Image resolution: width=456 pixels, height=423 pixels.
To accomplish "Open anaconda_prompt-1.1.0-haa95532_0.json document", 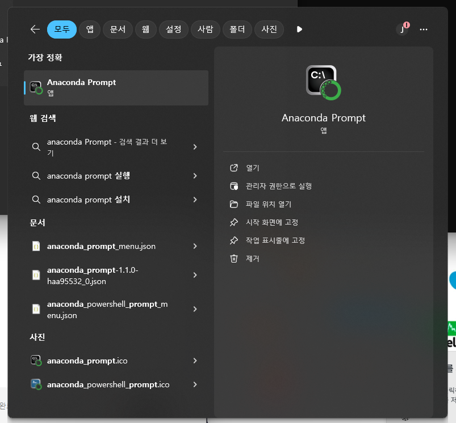I will [93, 276].
